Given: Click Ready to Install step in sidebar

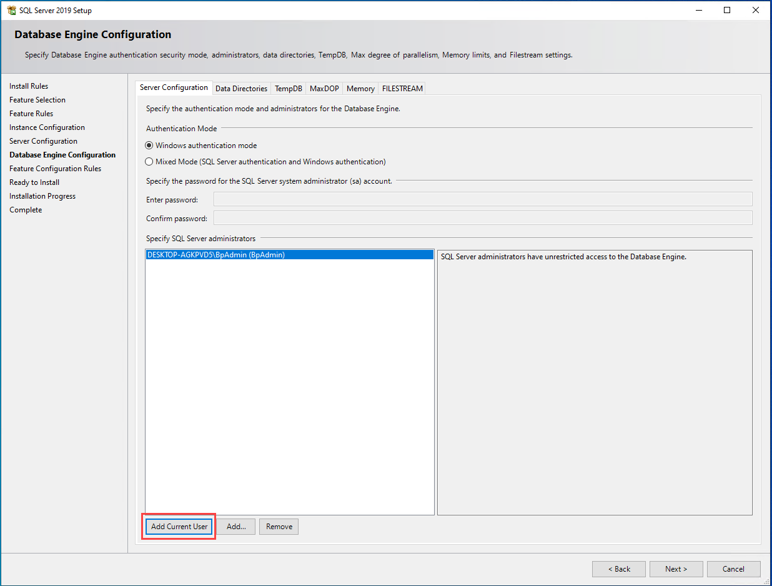Looking at the screenshot, I should [x=34, y=182].
